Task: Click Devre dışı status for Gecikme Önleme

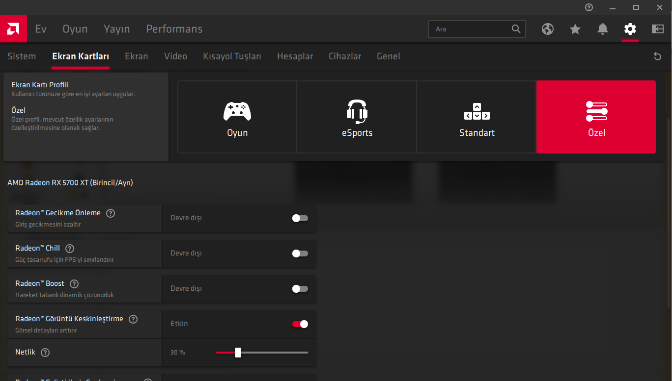Action: pos(186,218)
